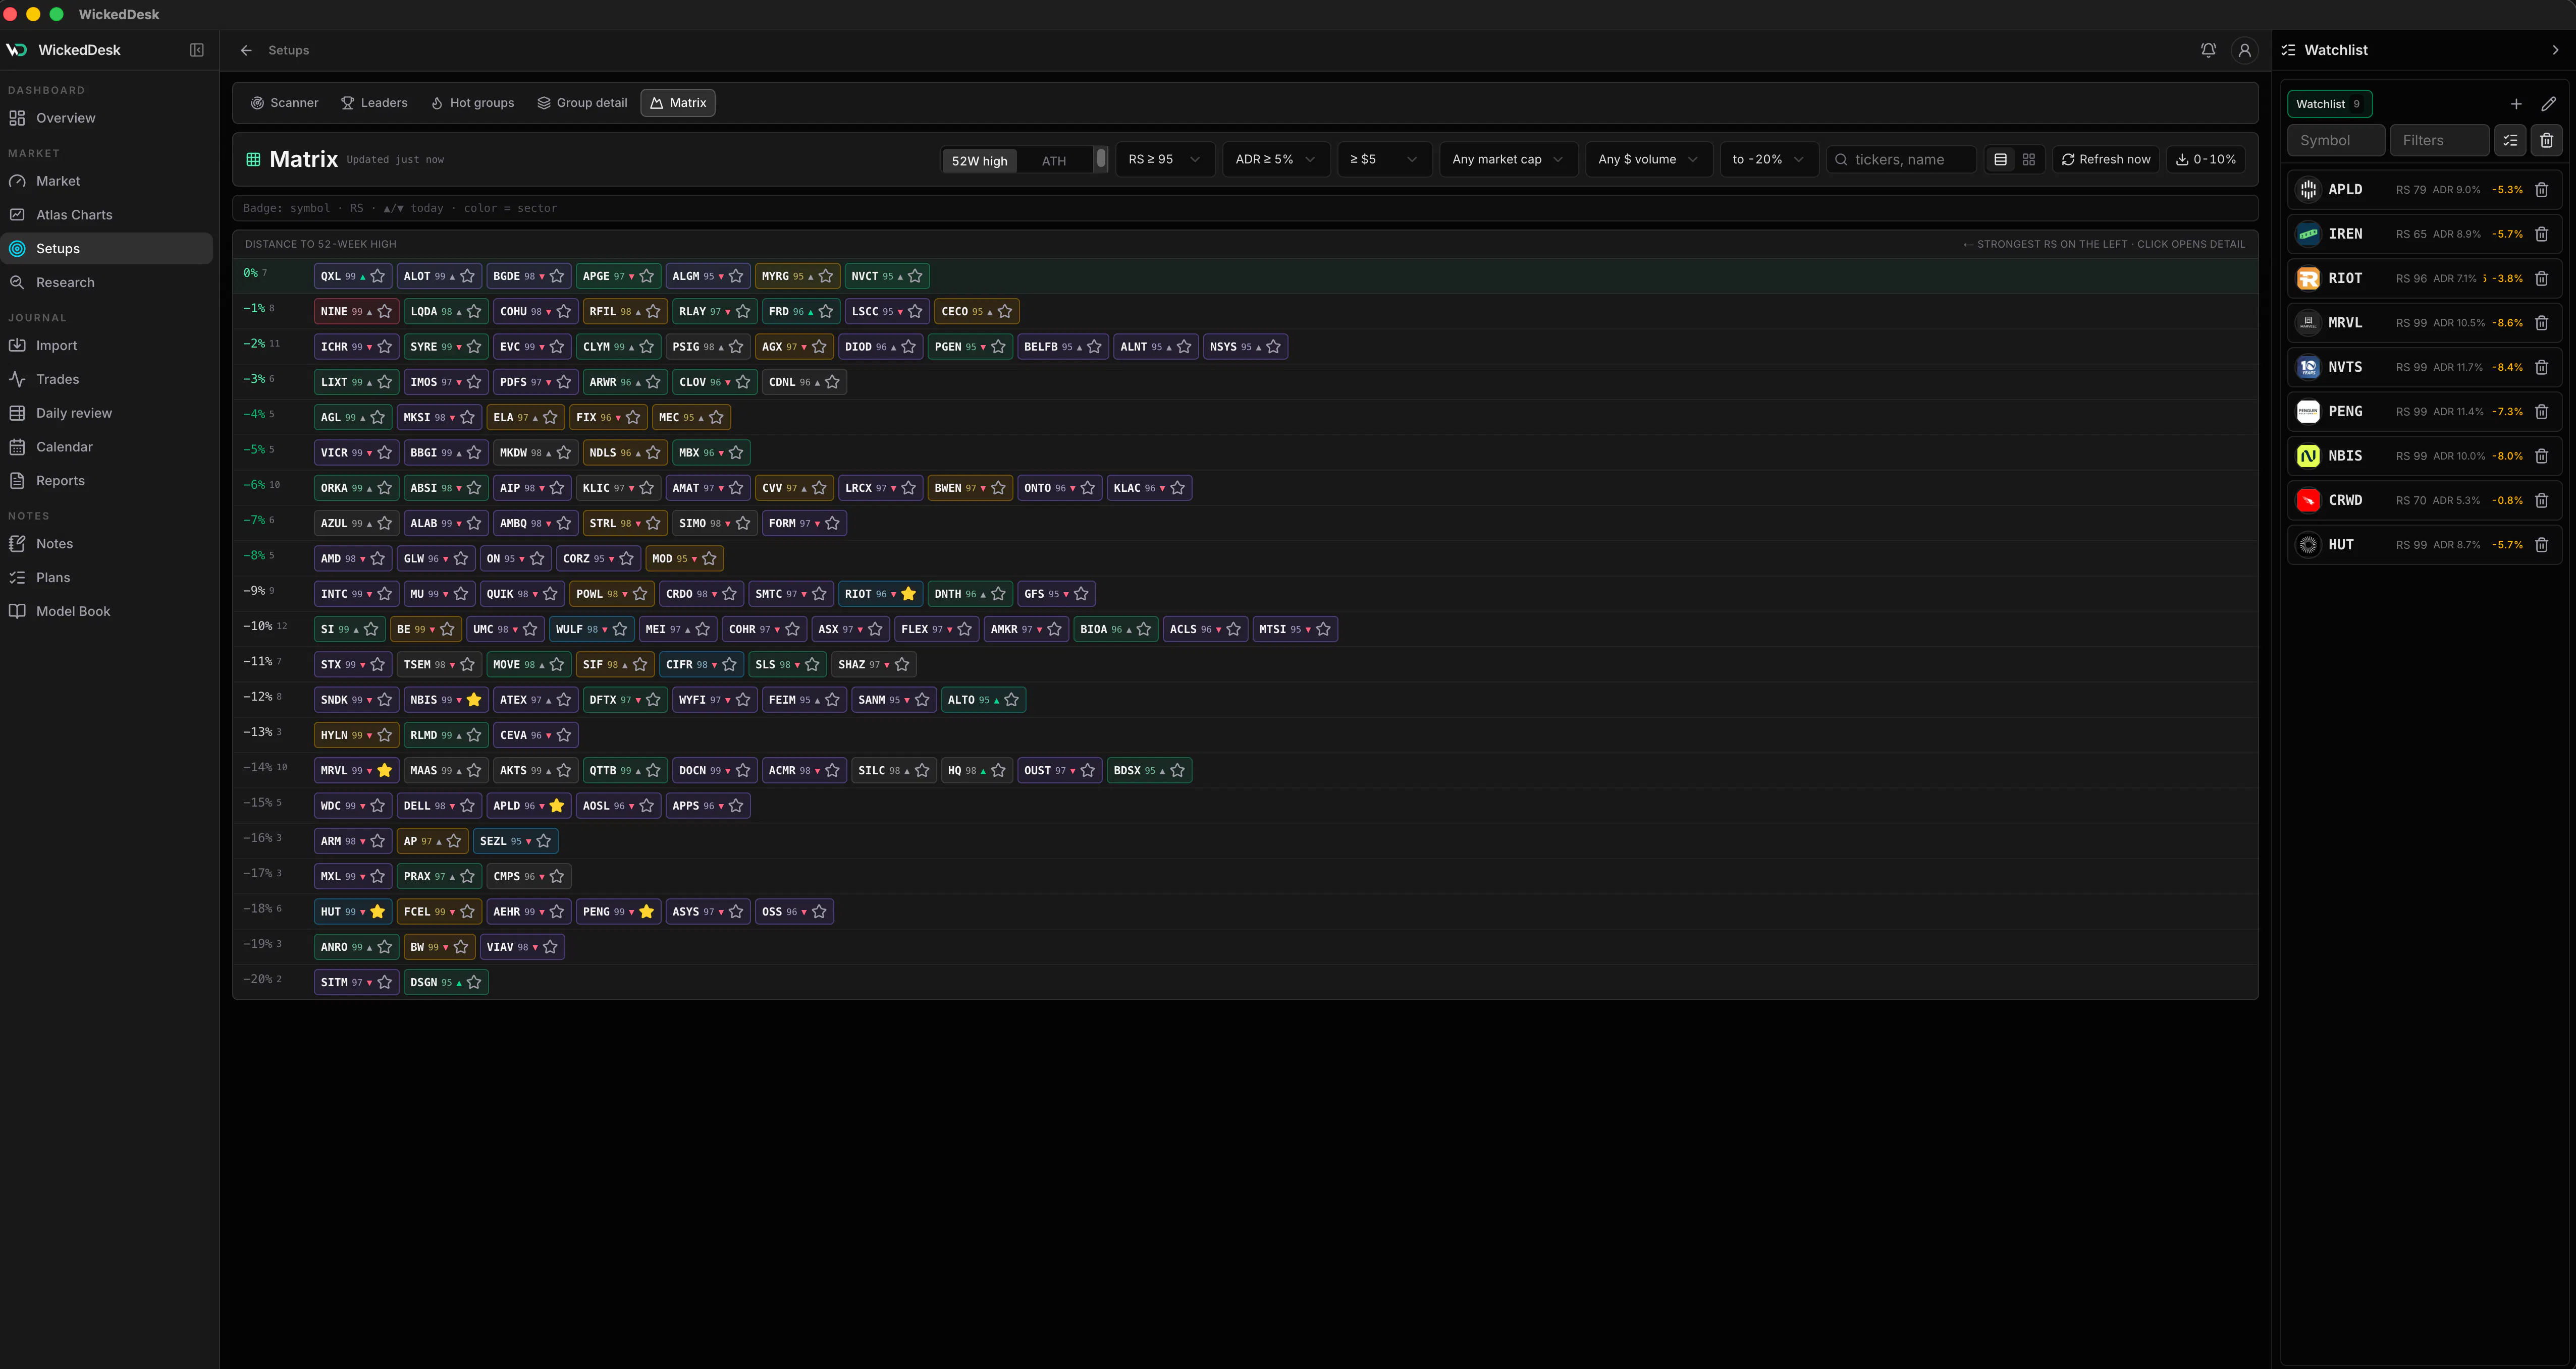The height and width of the screenshot is (1369, 2576).
Task: Select the 52W high basis
Action: pyautogui.click(x=980, y=161)
